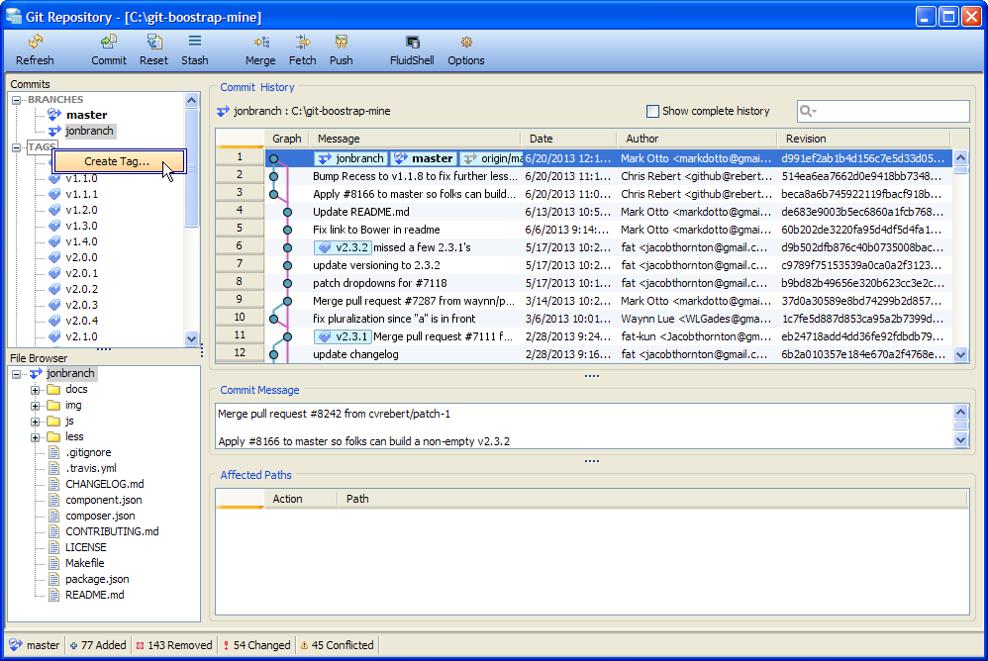Click the Action column header
988x661 pixels.
click(x=301, y=499)
